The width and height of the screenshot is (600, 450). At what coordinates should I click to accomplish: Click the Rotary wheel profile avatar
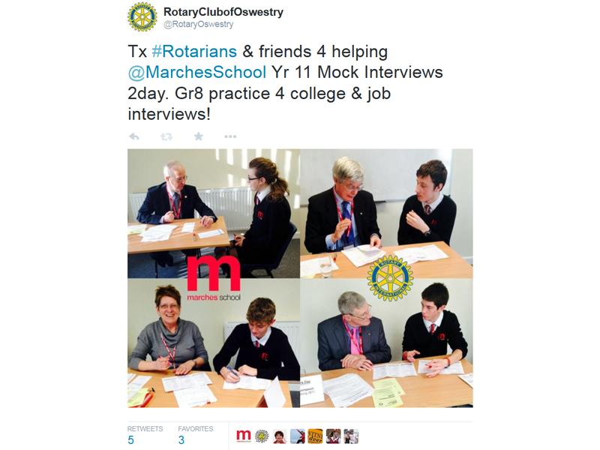142,17
